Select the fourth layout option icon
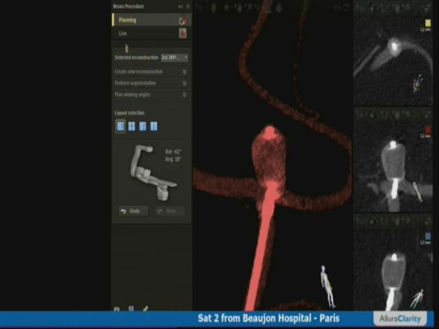439x329 pixels. coord(154,126)
